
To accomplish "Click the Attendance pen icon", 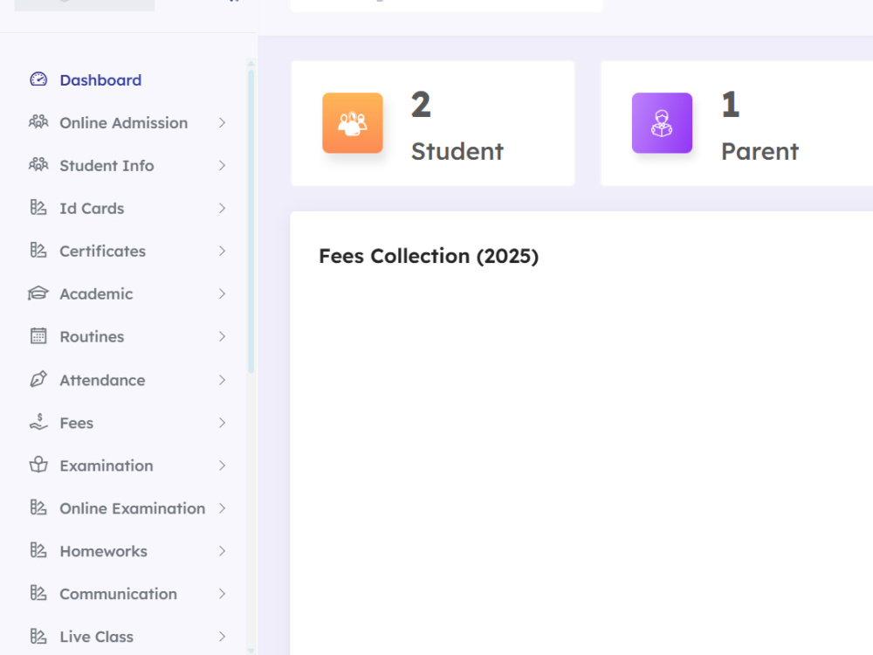I will pos(38,380).
